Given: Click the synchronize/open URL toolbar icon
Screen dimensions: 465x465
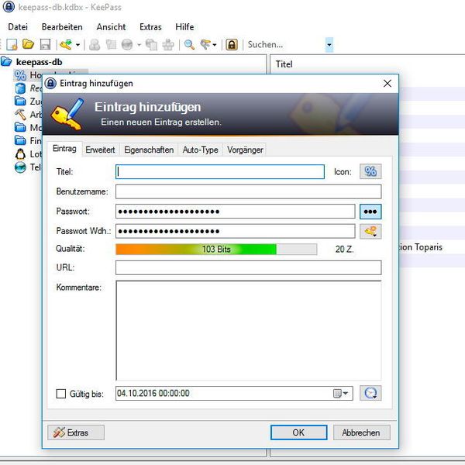Looking at the screenshot, I should tap(66, 45).
